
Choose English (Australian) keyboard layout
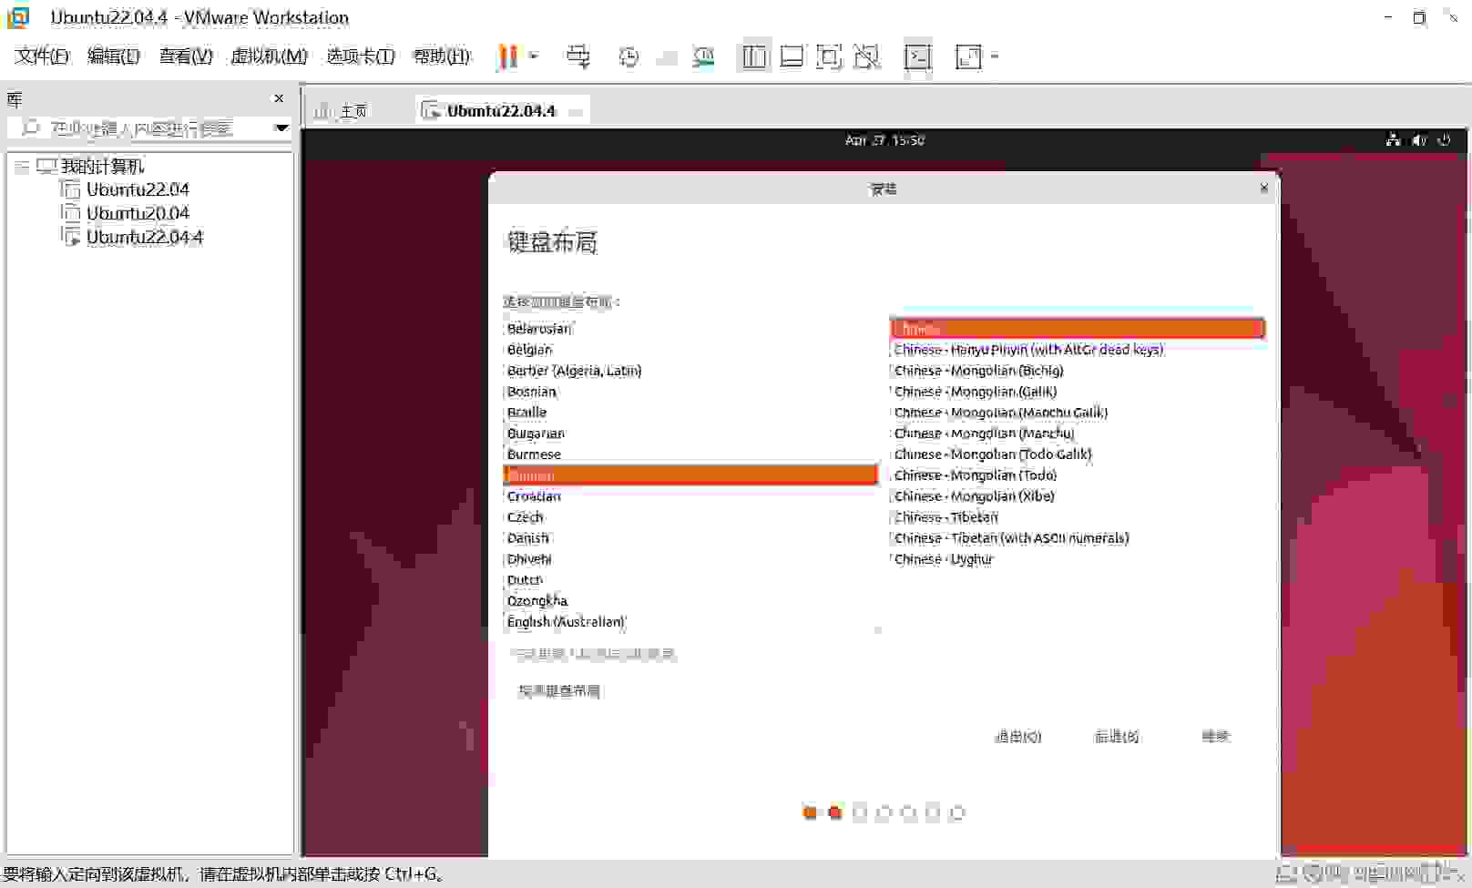point(690,622)
